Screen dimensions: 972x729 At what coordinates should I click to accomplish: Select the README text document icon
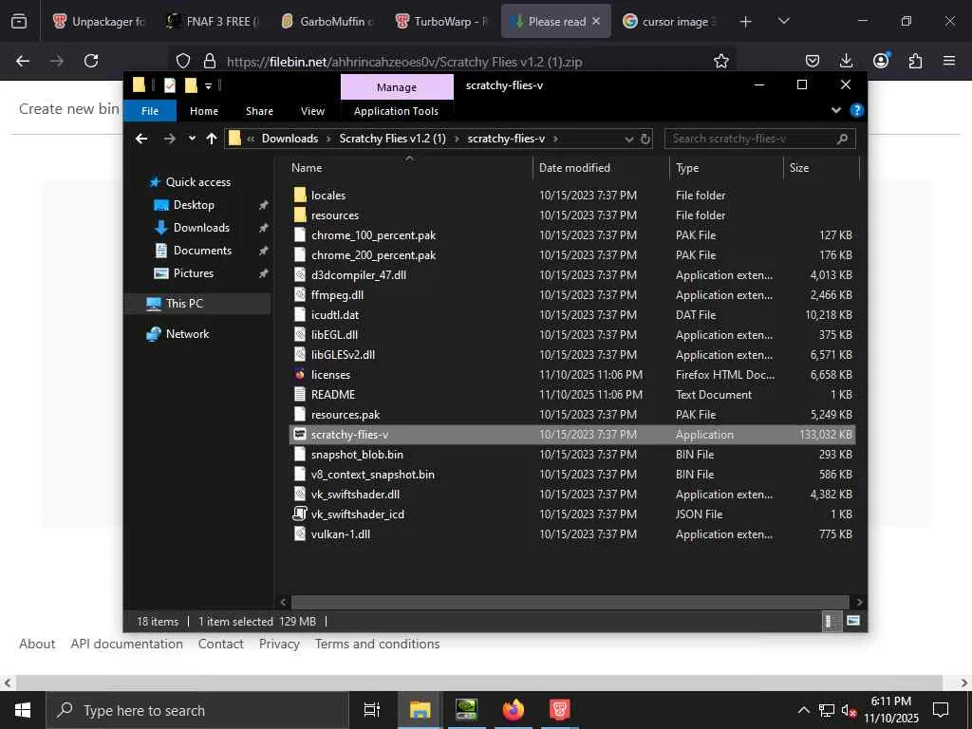(300, 395)
